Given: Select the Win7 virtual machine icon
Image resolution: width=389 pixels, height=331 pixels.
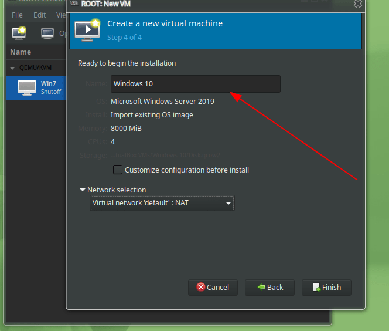Looking at the screenshot, I should (27, 87).
